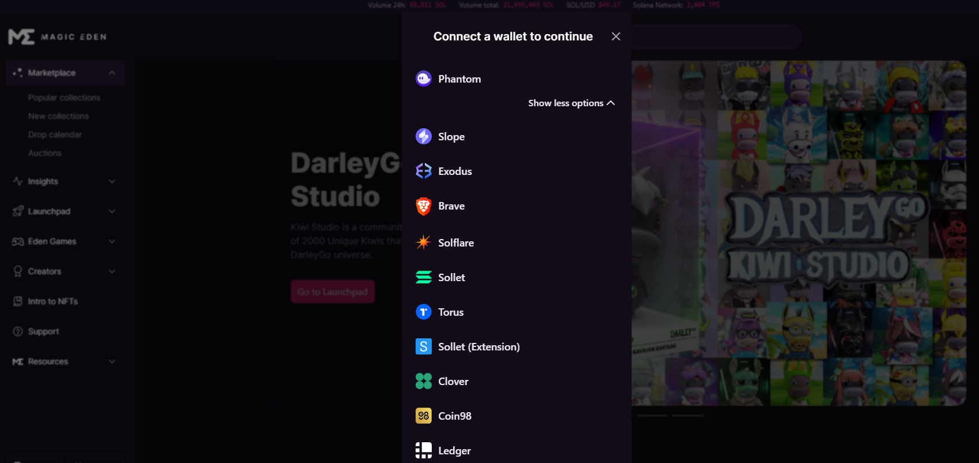Click the Creators sidebar label
Image resolution: width=979 pixels, height=463 pixels.
point(44,271)
